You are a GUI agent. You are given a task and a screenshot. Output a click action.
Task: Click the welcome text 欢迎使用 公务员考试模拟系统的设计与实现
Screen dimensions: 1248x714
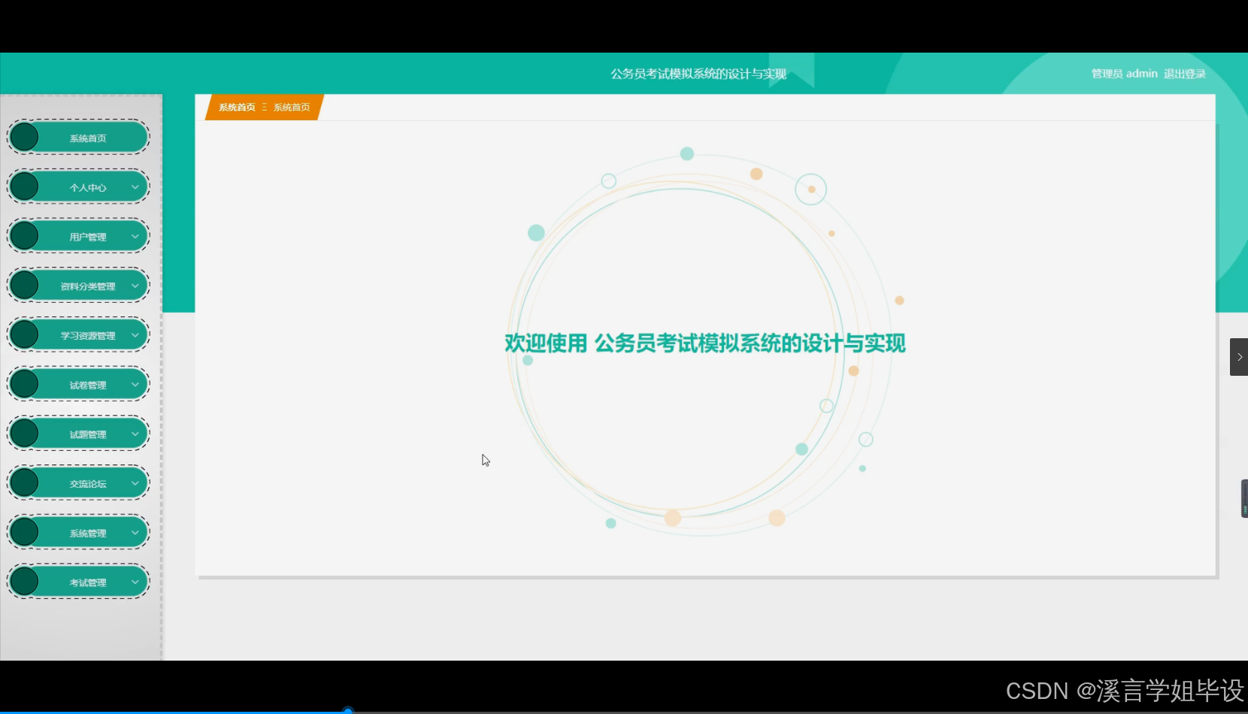click(x=704, y=343)
